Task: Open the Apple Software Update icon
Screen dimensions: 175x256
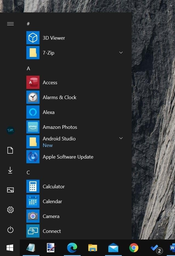Action: point(33,157)
